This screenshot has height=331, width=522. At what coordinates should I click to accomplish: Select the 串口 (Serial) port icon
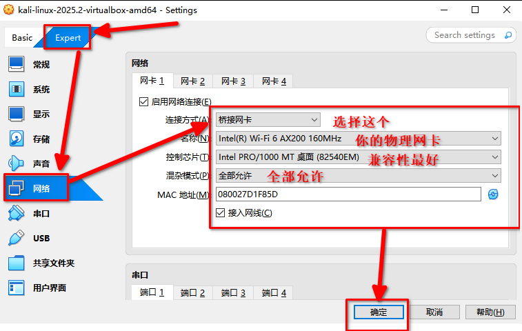coord(17,214)
